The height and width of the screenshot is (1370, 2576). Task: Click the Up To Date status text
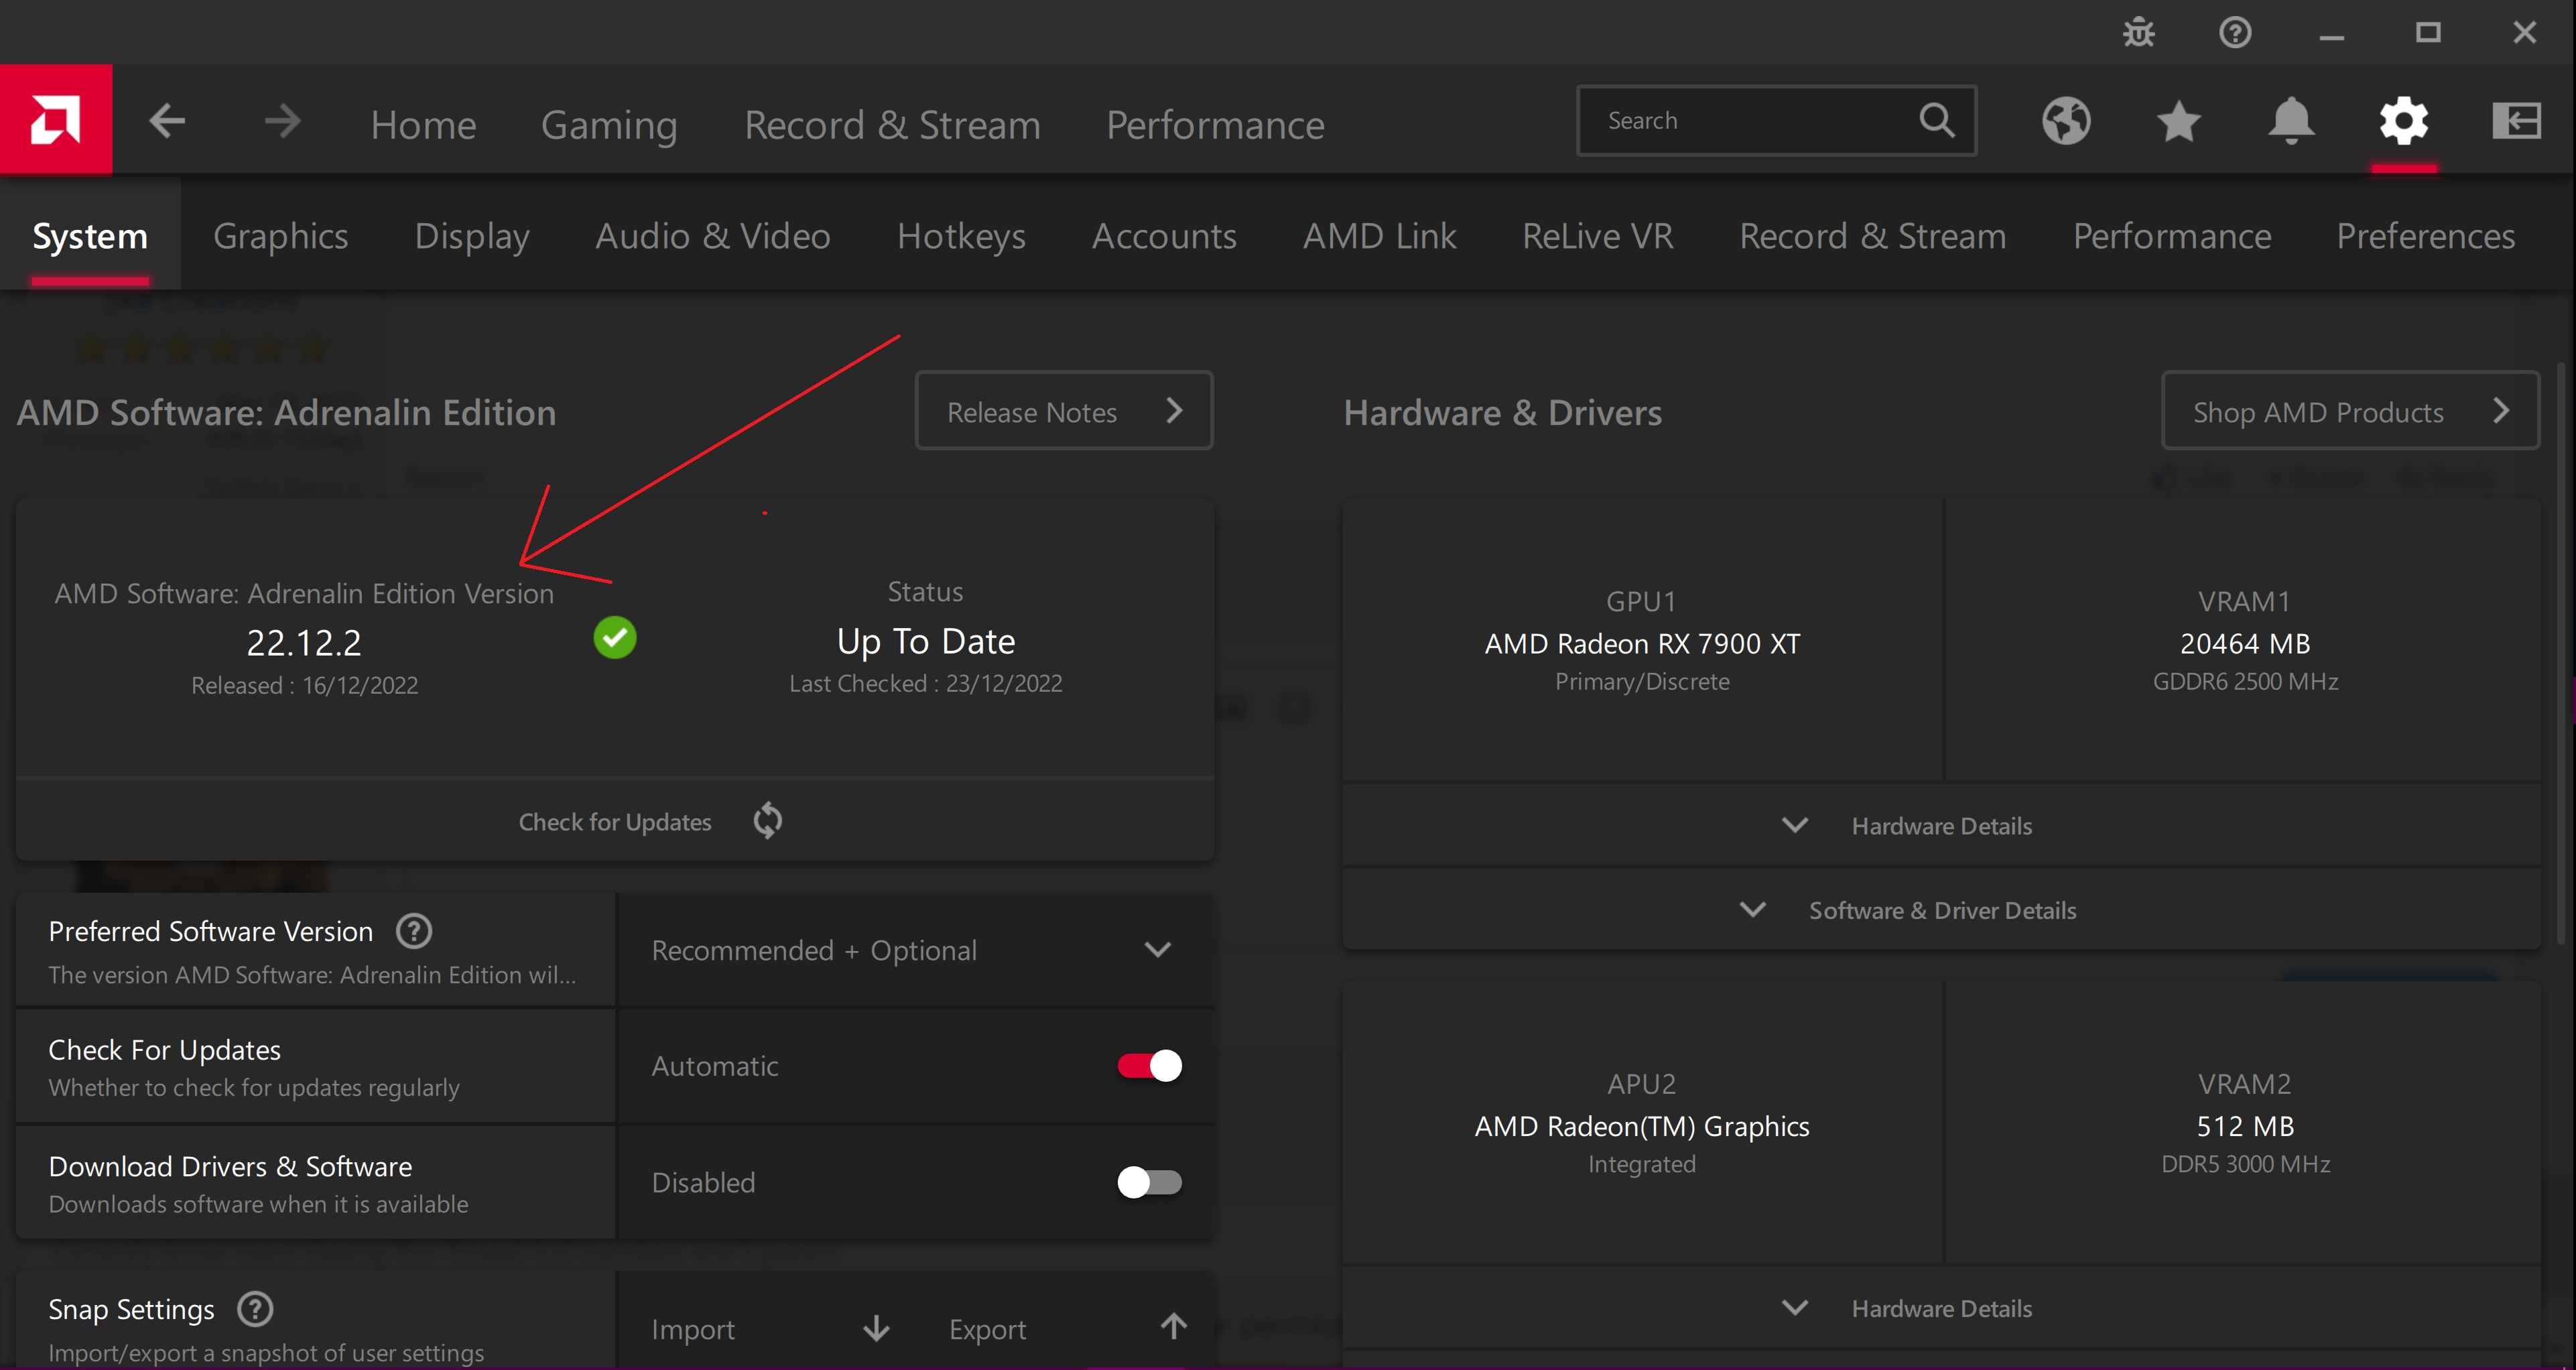926,641
